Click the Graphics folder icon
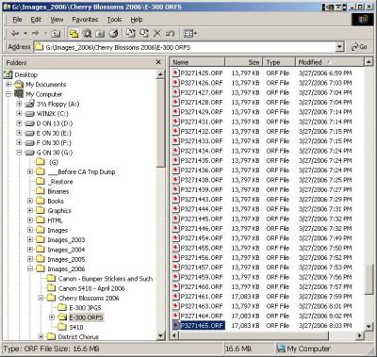 pyautogui.click(x=41, y=210)
